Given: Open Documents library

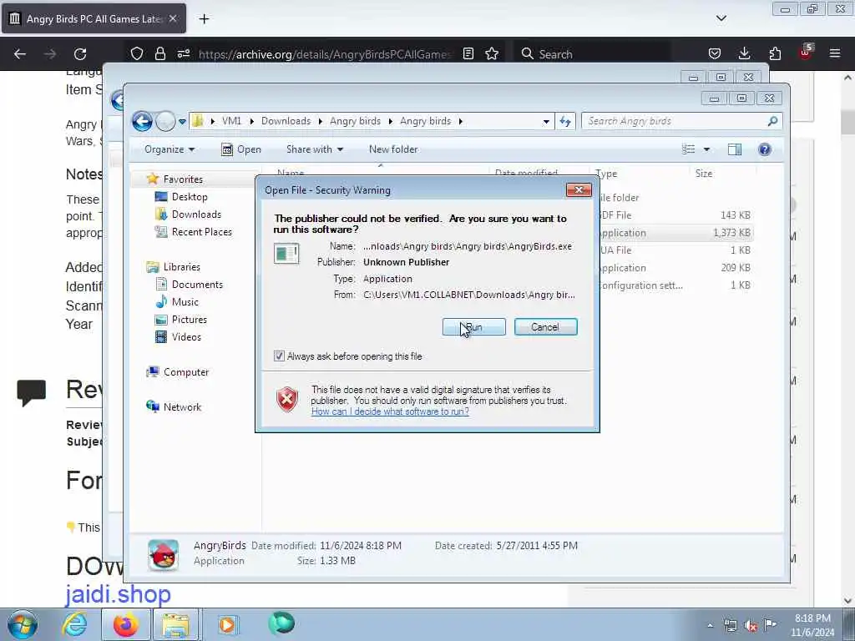Looking at the screenshot, I should click(197, 285).
